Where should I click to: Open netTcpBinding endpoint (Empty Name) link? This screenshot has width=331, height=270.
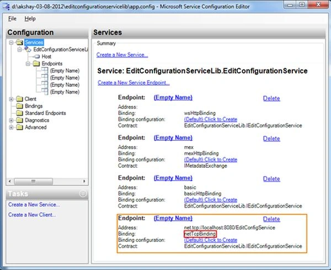pyautogui.click(x=173, y=218)
